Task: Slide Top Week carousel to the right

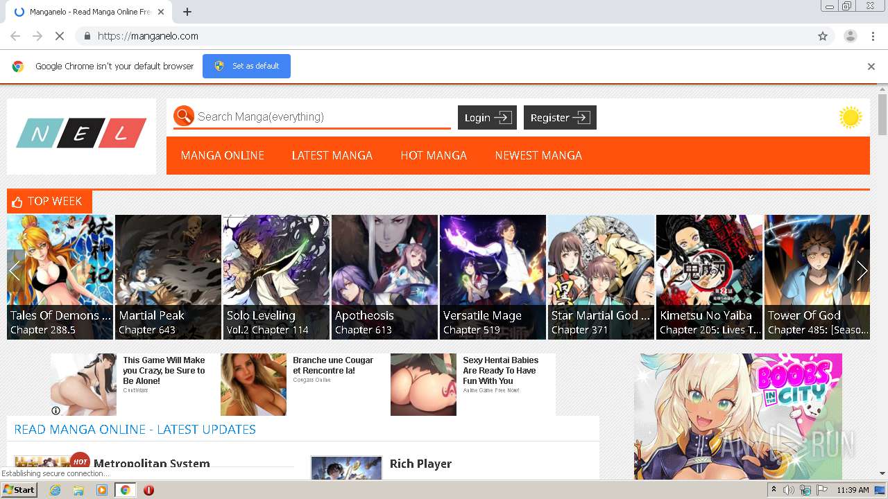Action: pyautogui.click(x=862, y=271)
